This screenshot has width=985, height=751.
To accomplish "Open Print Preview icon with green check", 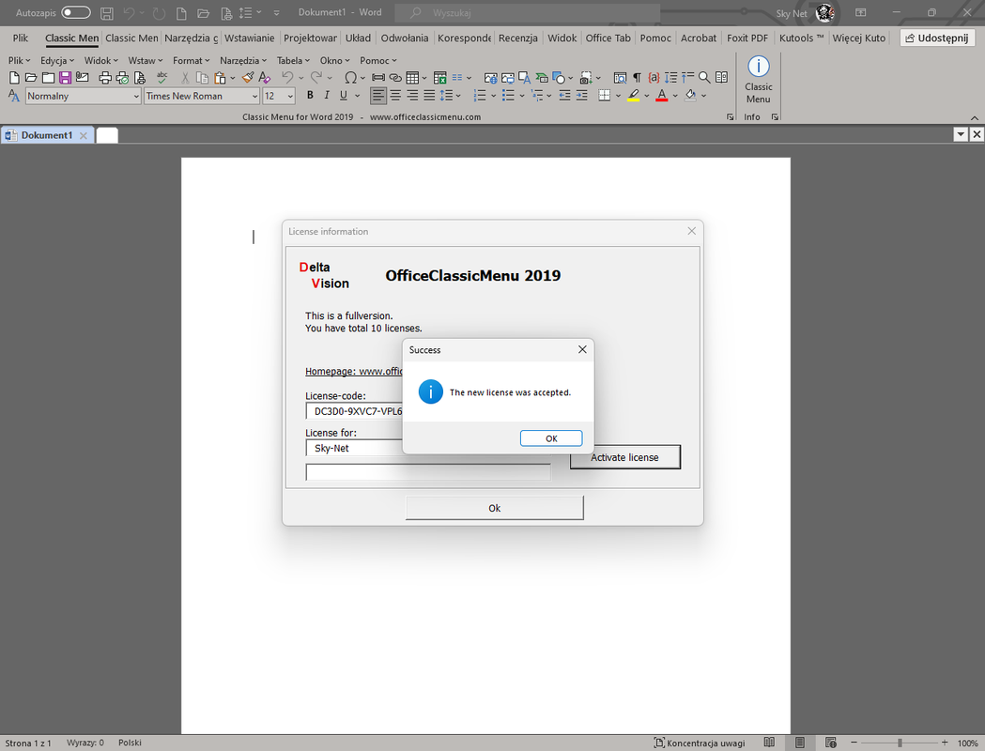I will (x=122, y=78).
